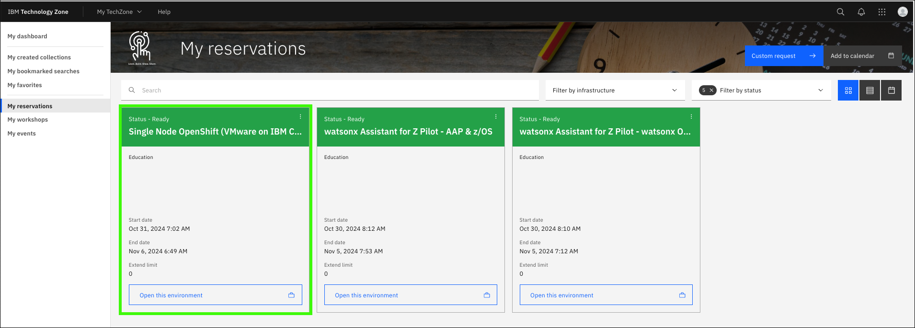This screenshot has height=328, width=915.
Task: Open the app switcher grid icon
Action: point(881,12)
